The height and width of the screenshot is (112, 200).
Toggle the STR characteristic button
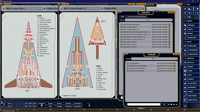click(x=26, y=103)
